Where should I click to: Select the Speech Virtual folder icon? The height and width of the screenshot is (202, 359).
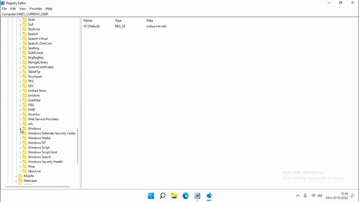[25, 39]
